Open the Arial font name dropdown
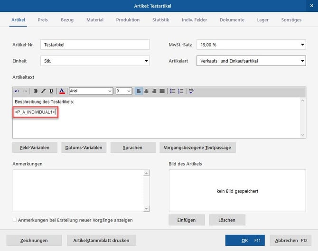Screen dimensions: 318x251 [x=110, y=91]
